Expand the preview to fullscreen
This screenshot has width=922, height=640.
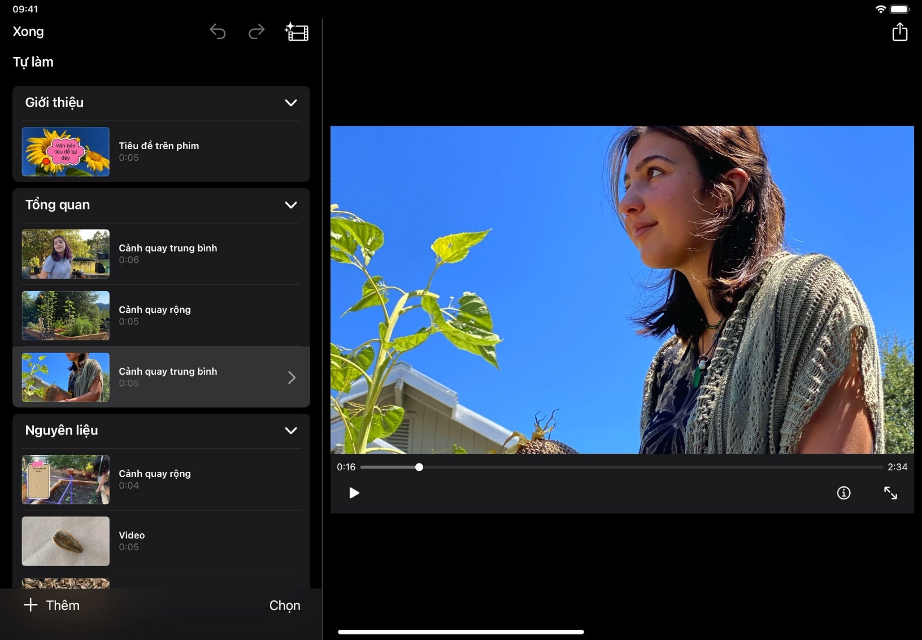[890, 493]
